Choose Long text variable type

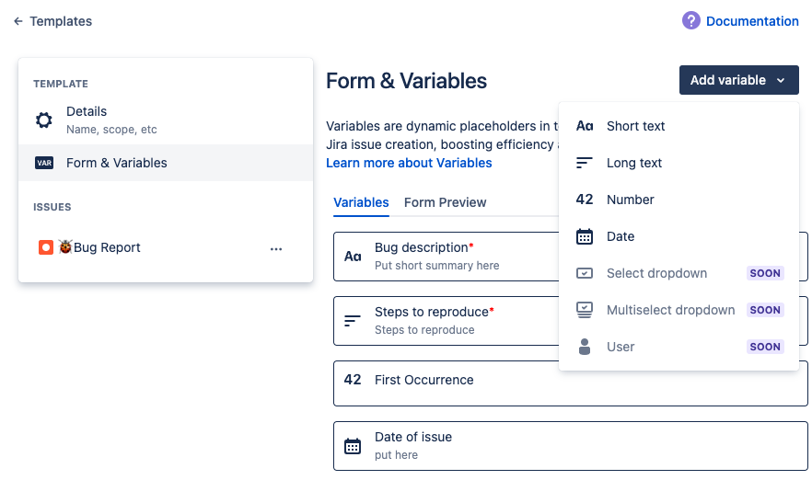pos(634,163)
